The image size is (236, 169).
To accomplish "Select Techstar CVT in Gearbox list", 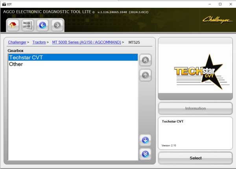I will coord(73,58).
